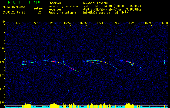Image resolution: width=170 pixels, height=108 pixels.
Task: Click the 'Receiver' field label
Action: (x=55, y=9)
